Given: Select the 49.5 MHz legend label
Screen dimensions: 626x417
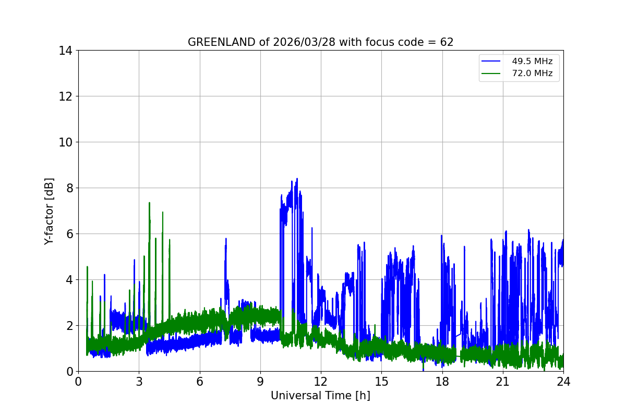Looking at the screenshot, I should click(x=532, y=61).
